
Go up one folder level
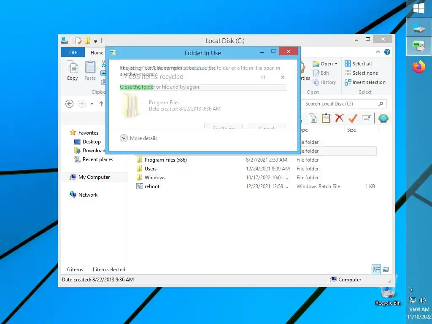point(101,104)
